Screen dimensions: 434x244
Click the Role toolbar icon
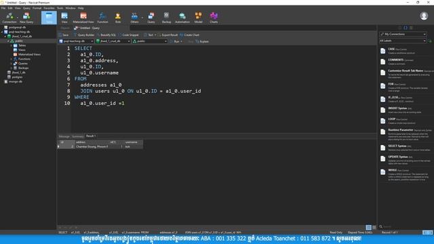click(118, 18)
